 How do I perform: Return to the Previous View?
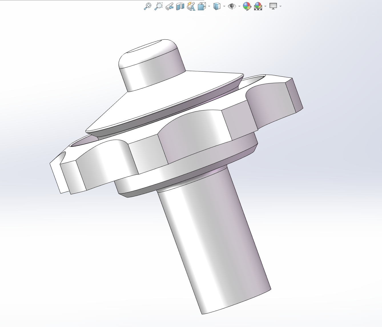pos(169,6)
